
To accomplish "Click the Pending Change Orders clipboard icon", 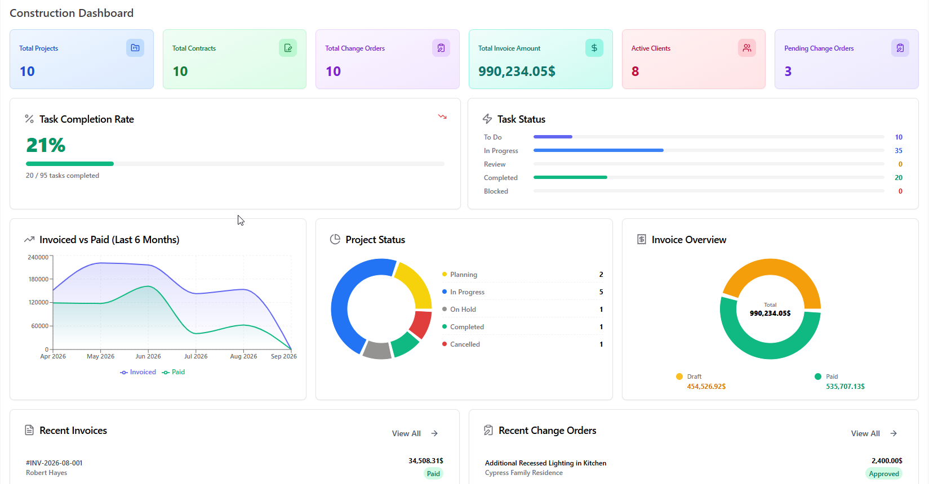I will 900,48.
